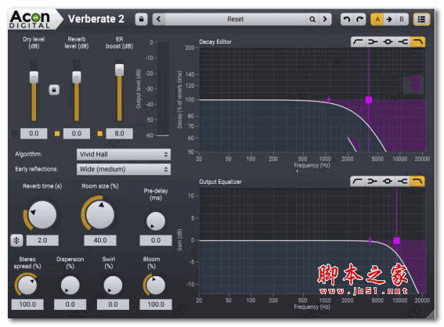Click the Dry level slider handle

tap(34, 77)
